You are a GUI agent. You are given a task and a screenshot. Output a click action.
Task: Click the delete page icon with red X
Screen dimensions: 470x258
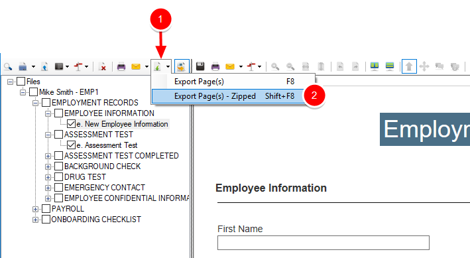click(102, 66)
